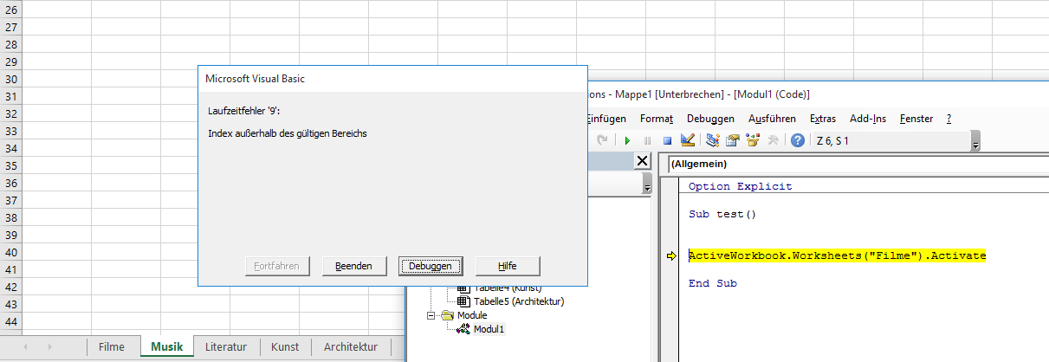
Task: Click the yellow execution arrow in margin
Action: pyautogui.click(x=671, y=256)
